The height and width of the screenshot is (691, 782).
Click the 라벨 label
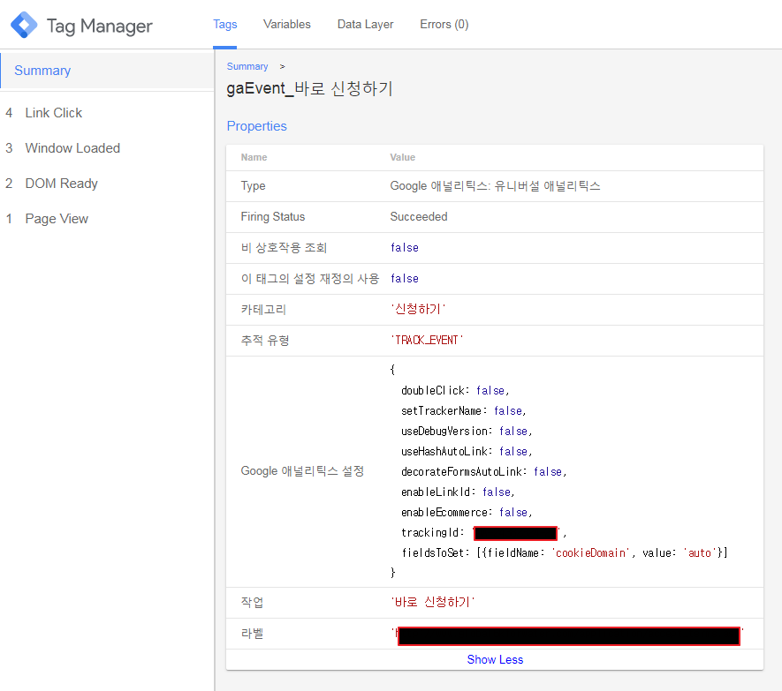coord(252,634)
